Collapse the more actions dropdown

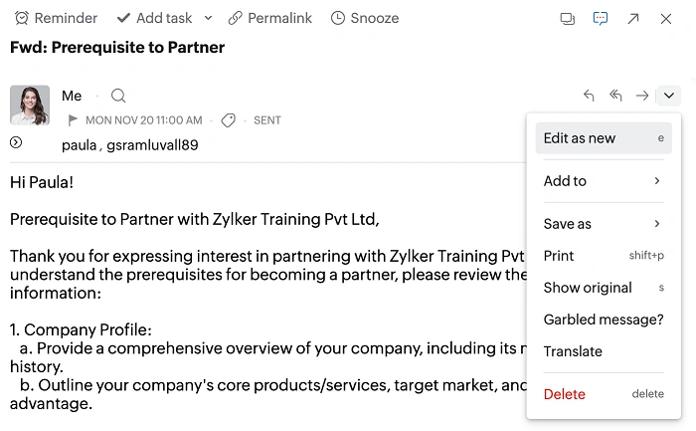click(x=669, y=96)
